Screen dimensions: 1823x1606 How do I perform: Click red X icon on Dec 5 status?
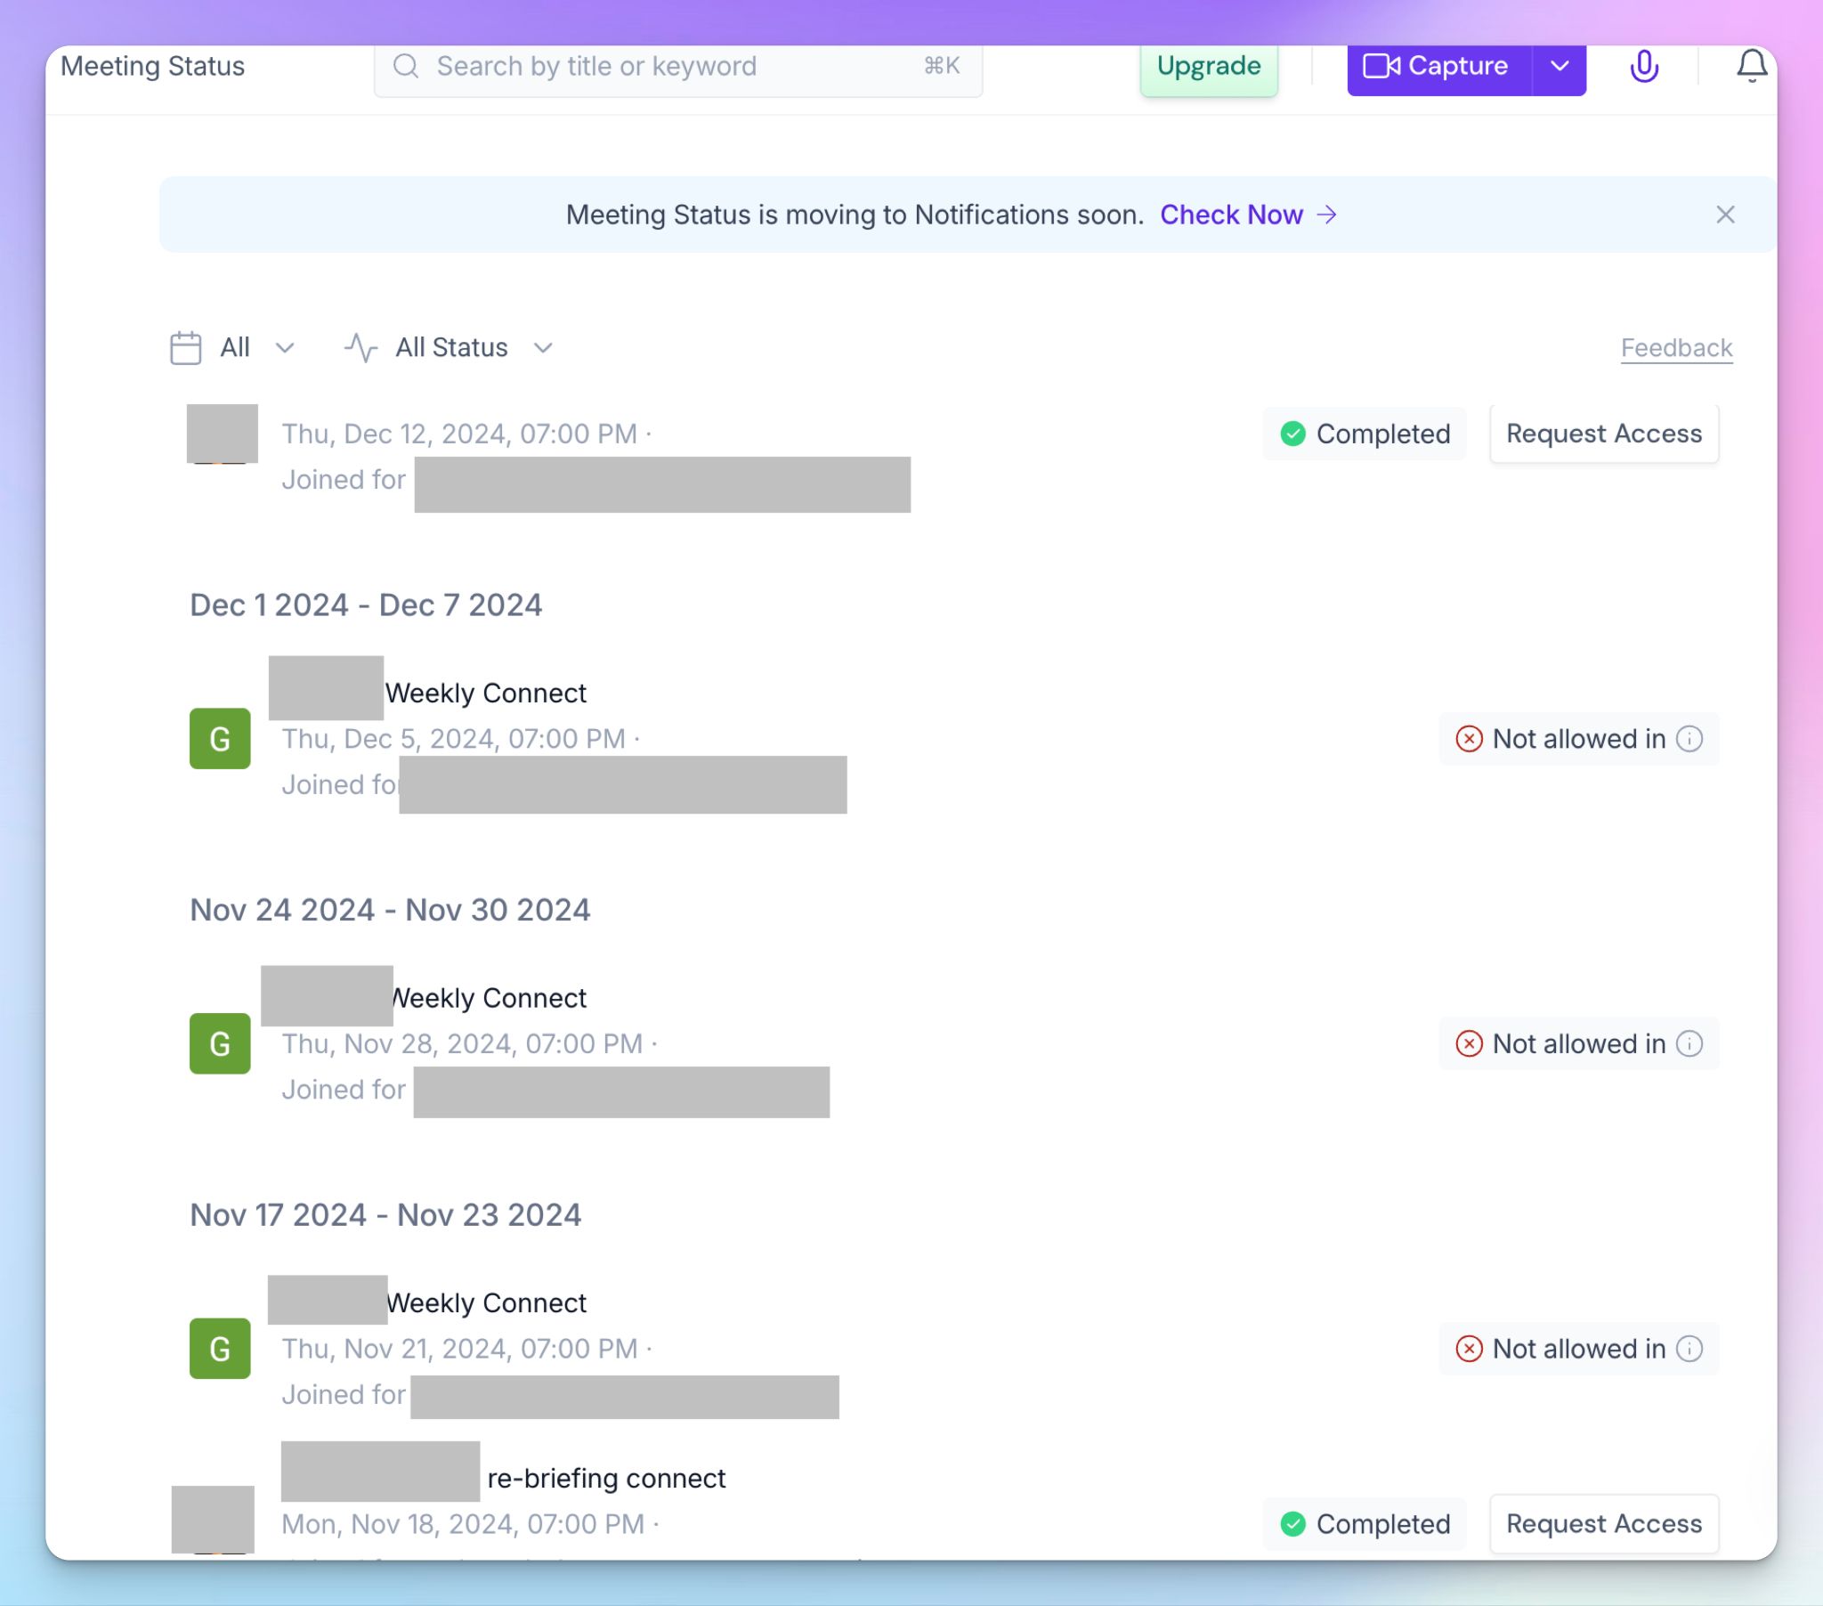click(x=1469, y=739)
